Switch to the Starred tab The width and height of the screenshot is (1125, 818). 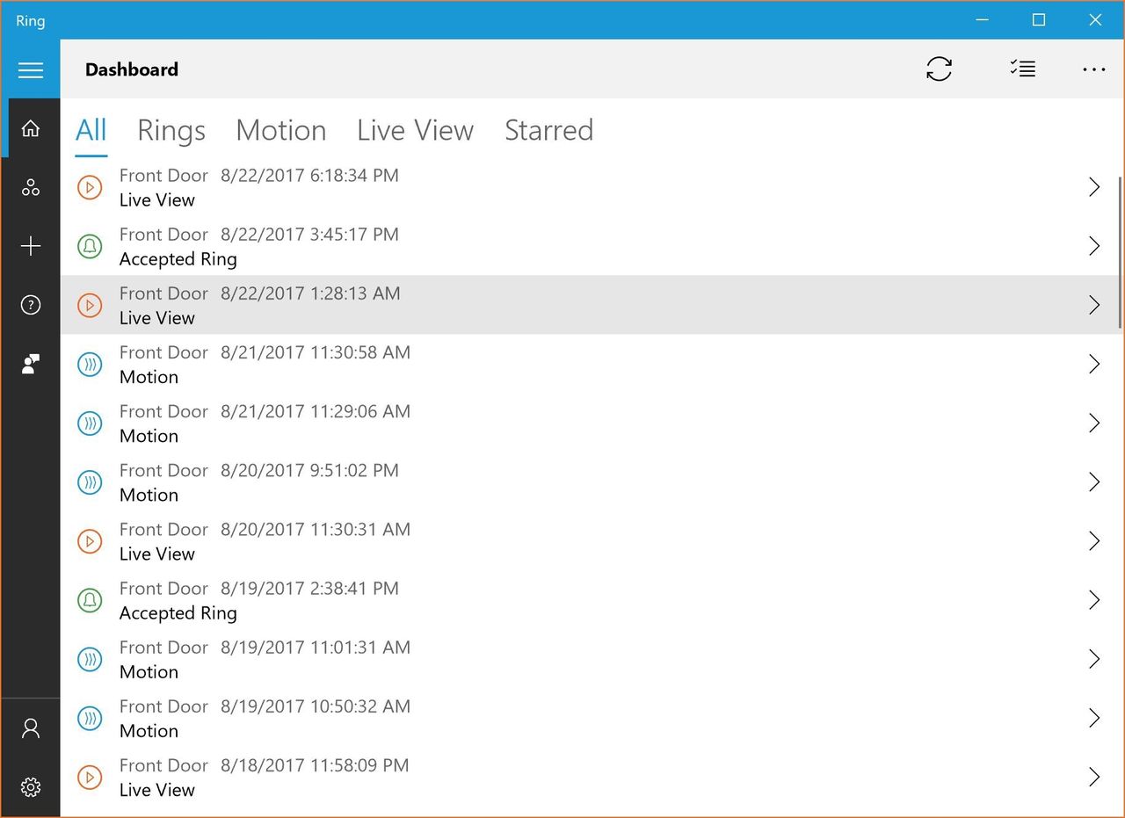(x=549, y=130)
